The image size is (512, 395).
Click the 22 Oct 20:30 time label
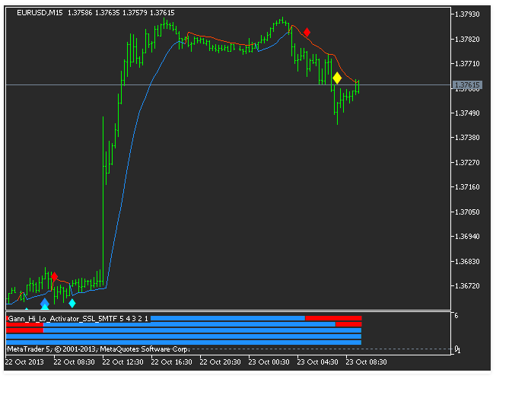click(220, 362)
